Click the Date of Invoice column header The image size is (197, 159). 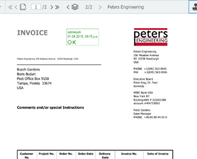[x=158, y=154]
